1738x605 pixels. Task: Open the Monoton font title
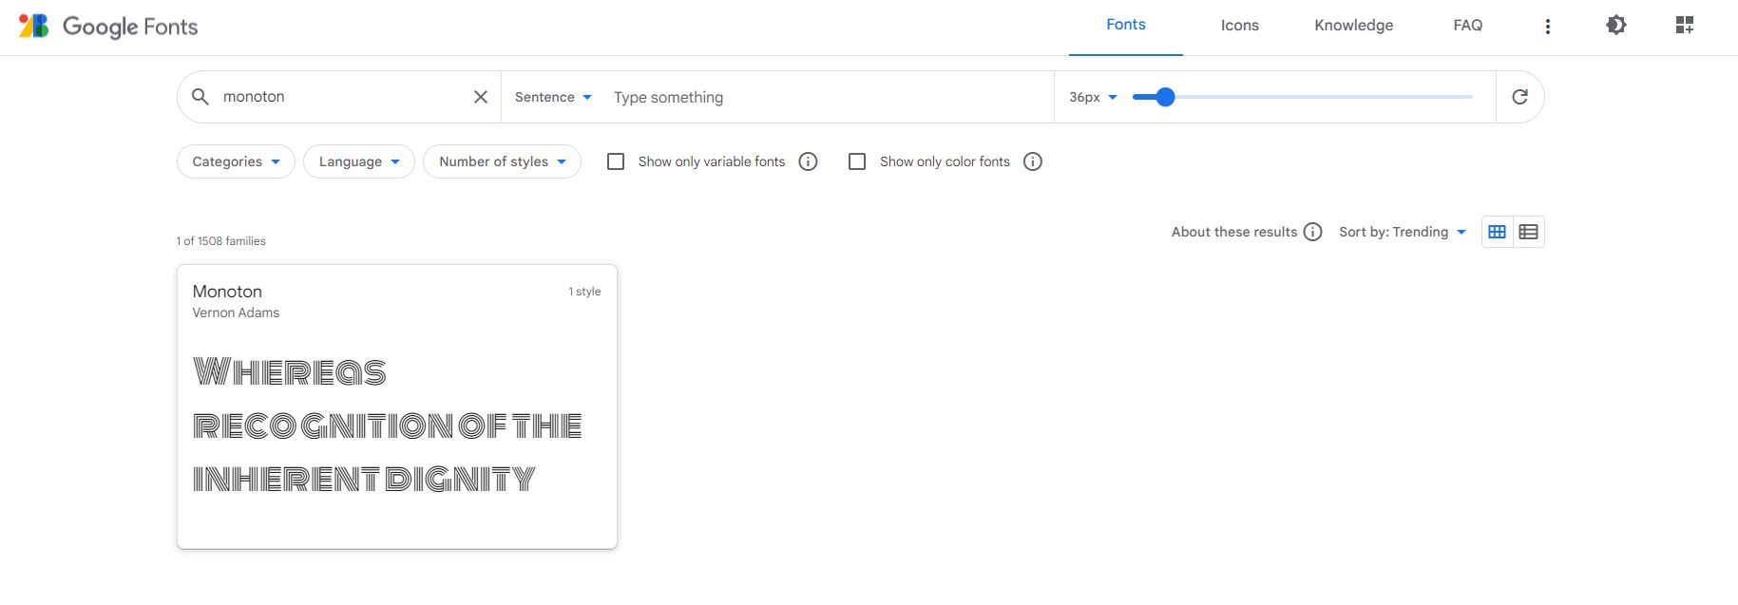227,292
